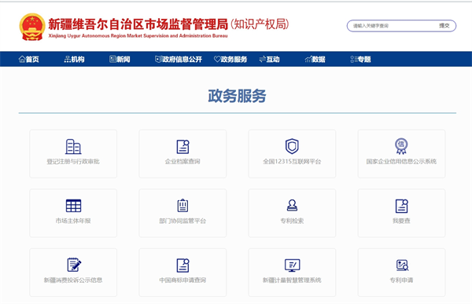Click 新疆计量智慧管理系统 link text
This screenshot has width=472, height=304.
(292, 280)
